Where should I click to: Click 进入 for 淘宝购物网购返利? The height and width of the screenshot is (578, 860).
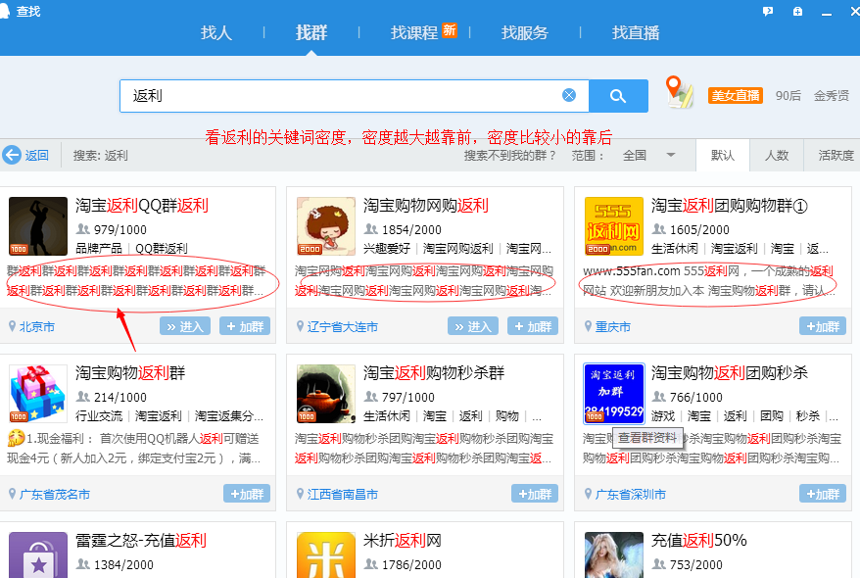(473, 326)
